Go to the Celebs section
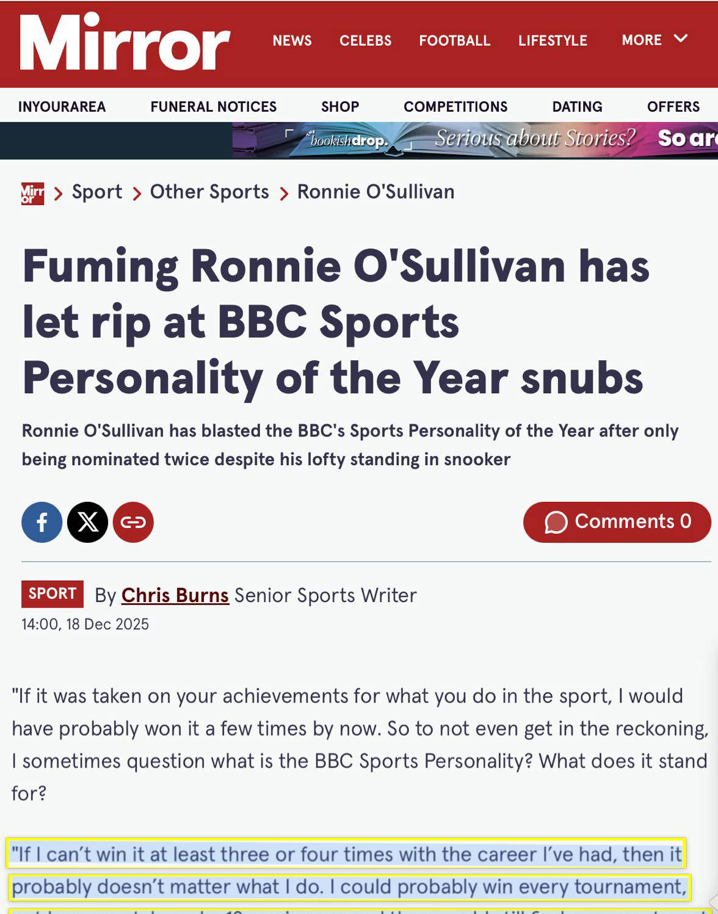Image resolution: width=718 pixels, height=914 pixels. coord(365,41)
